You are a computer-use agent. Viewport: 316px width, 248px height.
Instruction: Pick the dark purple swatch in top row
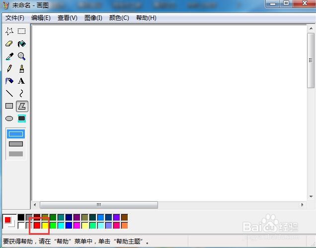(77, 217)
